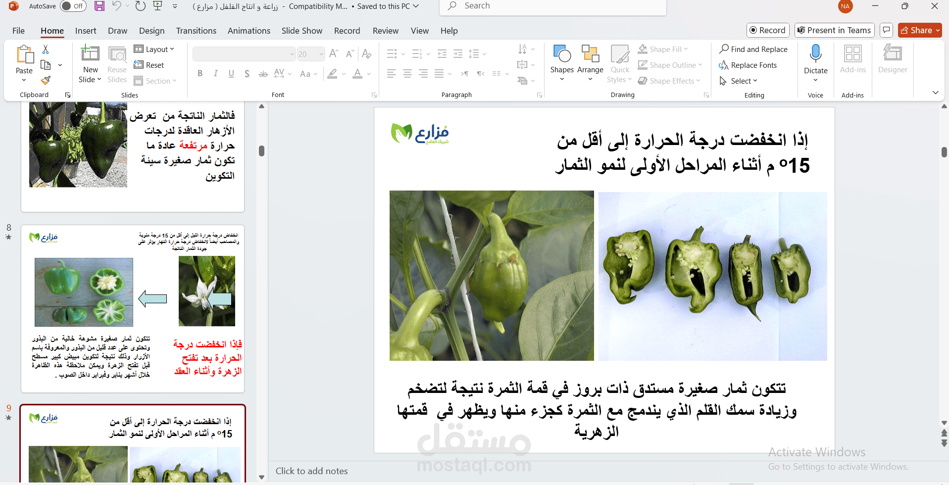The width and height of the screenshot is (949, 485).
Task: Toggle Center text alignment
Action: point(407,74)
